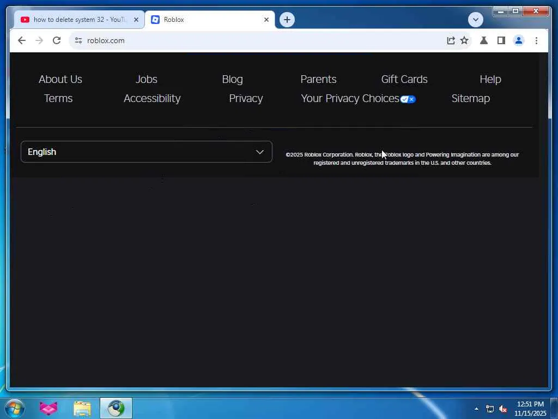Visit the Blog link
Image resolution: width=558 pixels, height=419 pixels.
pos(232,79)
